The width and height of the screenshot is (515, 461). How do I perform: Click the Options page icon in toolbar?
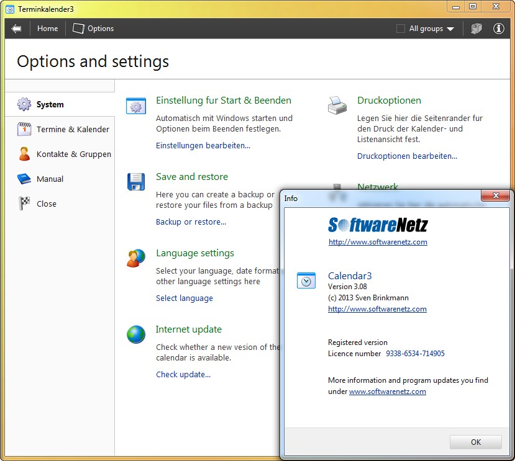[x=78, y=29]
